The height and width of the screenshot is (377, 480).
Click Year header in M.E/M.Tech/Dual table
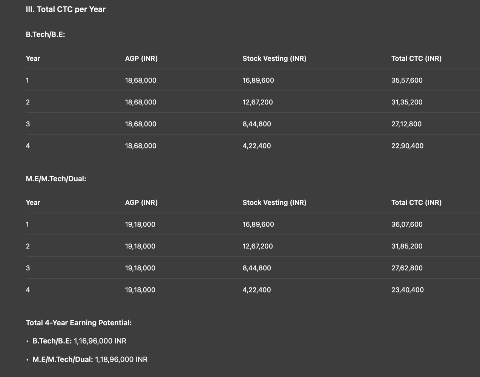pos(33,202)
